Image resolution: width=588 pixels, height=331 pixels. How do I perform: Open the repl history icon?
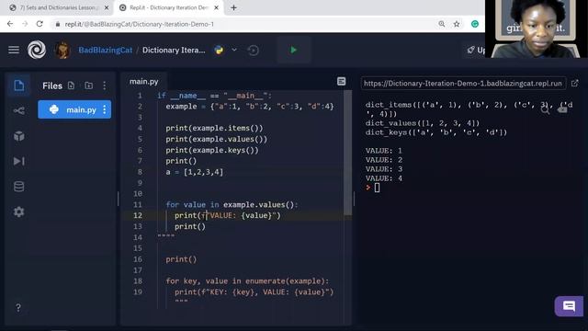254,50
